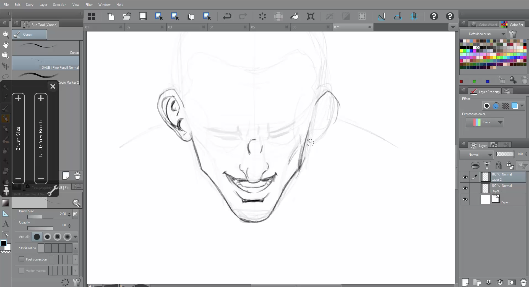The width and height of the screenshot is (529, 287).
Task: Enable the Vector magnet checkbox
Action: coord(21,271)
